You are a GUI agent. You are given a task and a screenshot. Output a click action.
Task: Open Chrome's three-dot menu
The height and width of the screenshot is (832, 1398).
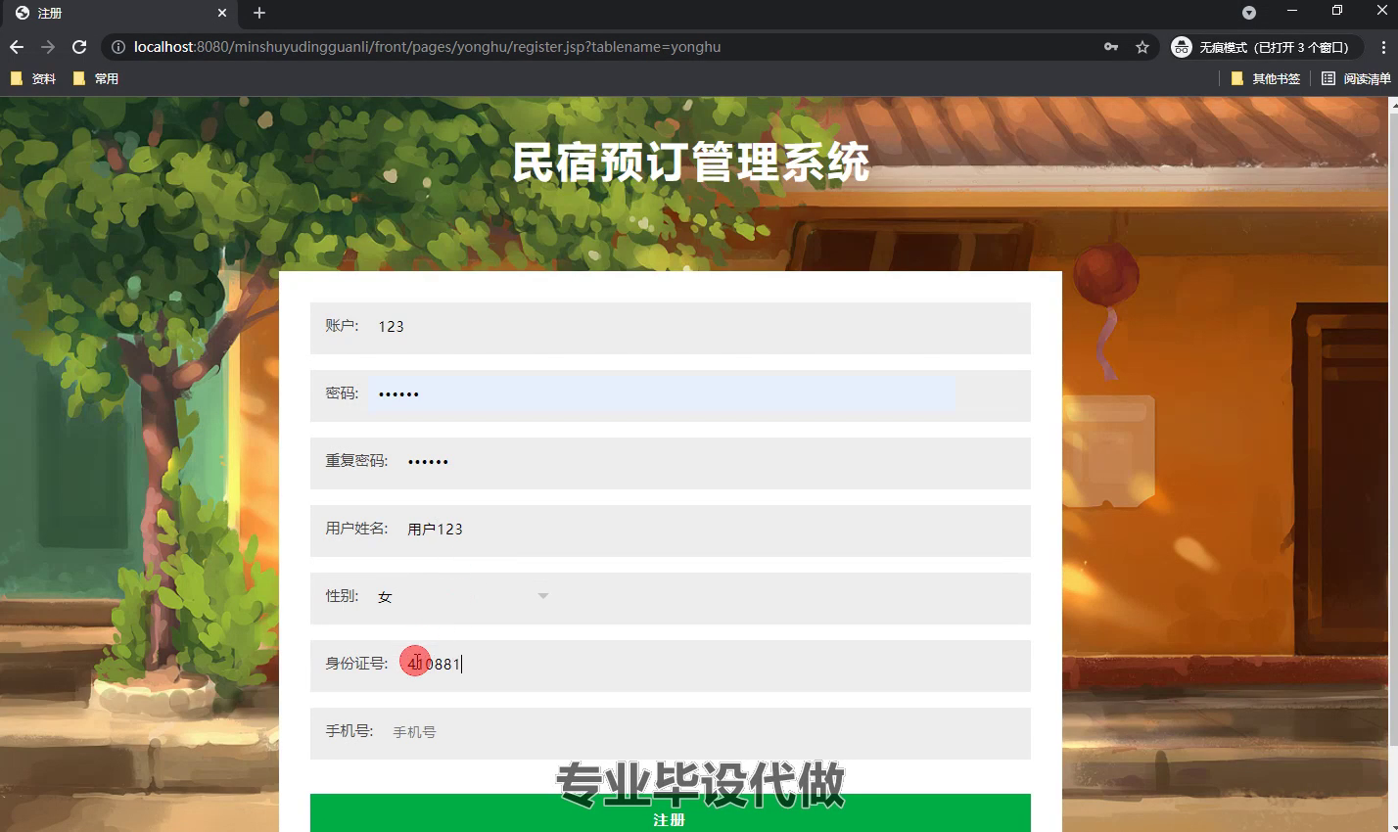point(1383,47)
